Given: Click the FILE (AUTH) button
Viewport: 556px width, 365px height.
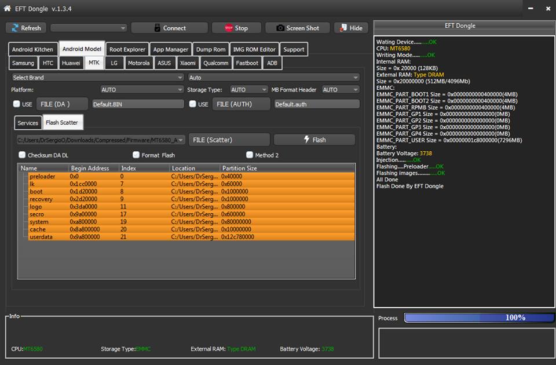Looking at the screenshot, I should [242, 104].
